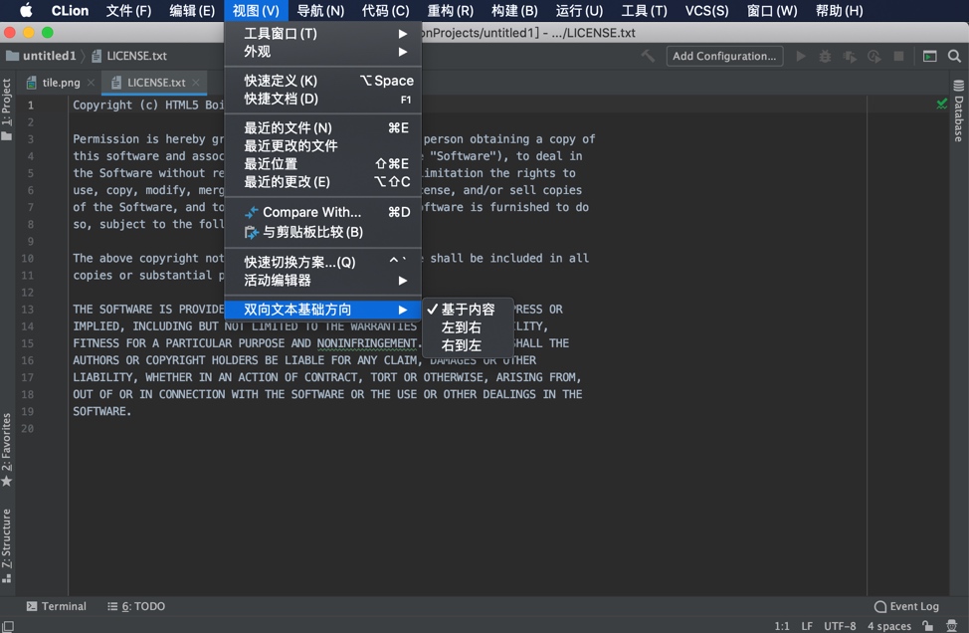The image size is (969, 633).
Task: Click the Reader Mode hat icon in status bar
Action: click(951, 625)
